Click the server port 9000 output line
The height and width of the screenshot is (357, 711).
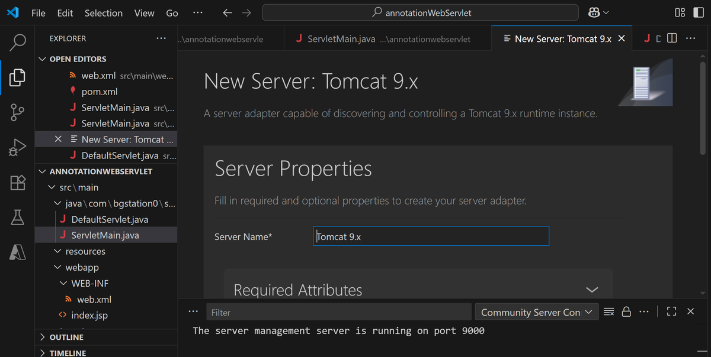[x=339, y=330]
